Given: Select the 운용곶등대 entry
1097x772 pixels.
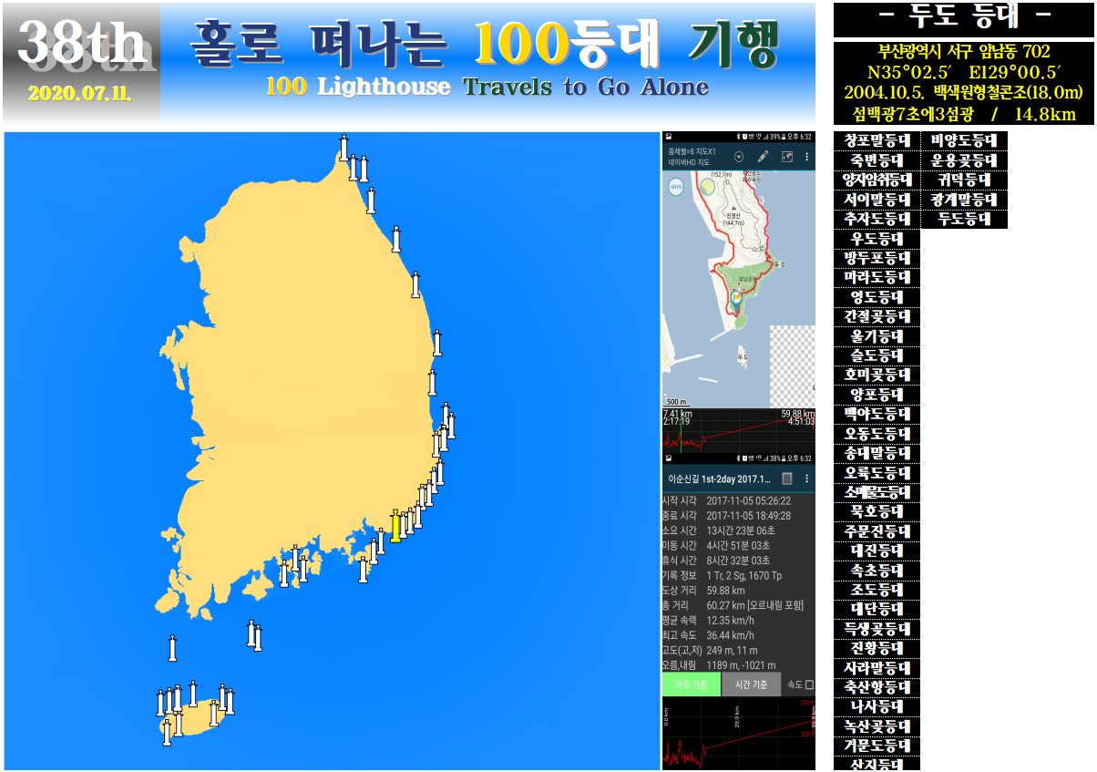Looking at the screenshot, I should click(x=964, y=160).
